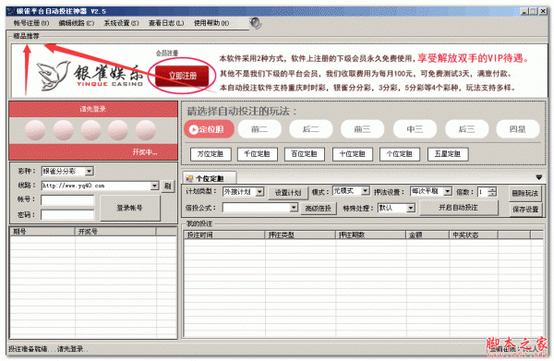This screenshot has height=361, width=554.
Task: Click the 倍数 spinner arrows
Action: [x=492, y=192]
